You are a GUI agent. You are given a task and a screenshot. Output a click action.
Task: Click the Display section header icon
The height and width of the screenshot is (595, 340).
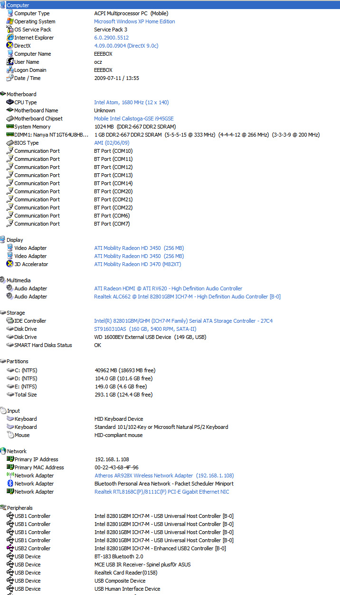point(3,240)
